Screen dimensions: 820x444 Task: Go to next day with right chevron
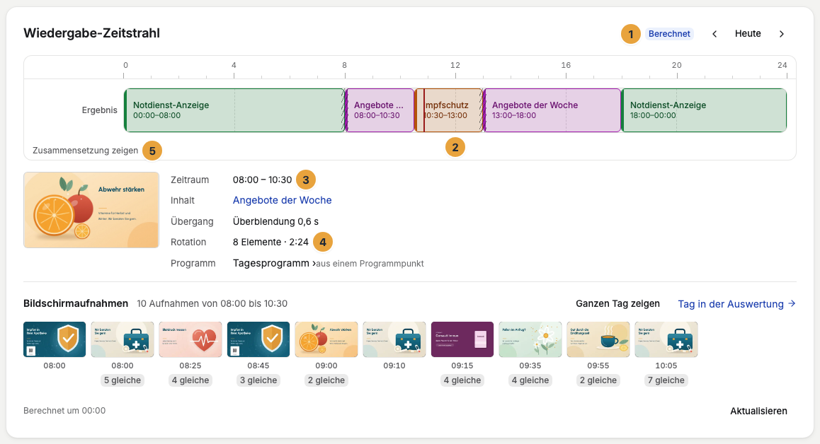pyautogui.click(x=781, y=34)
